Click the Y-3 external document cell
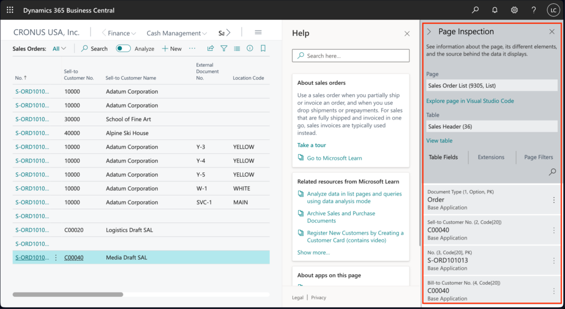Viewport: 565px width, 309px height. [x=201, y=147]
